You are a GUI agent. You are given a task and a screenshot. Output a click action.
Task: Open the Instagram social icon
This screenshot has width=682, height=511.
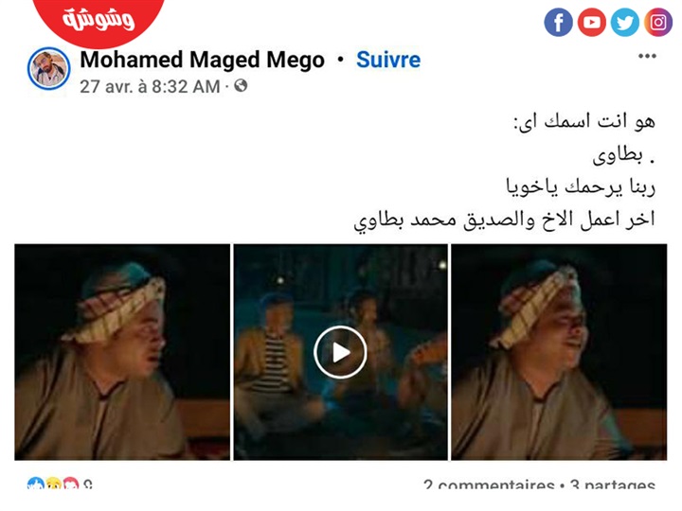(658, 22)
